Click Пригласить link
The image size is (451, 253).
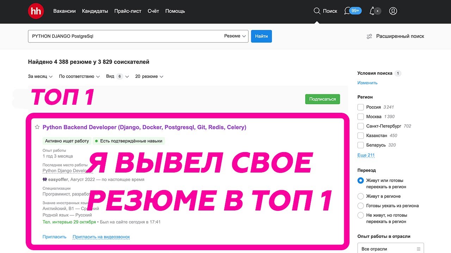[x=54, y=237]
